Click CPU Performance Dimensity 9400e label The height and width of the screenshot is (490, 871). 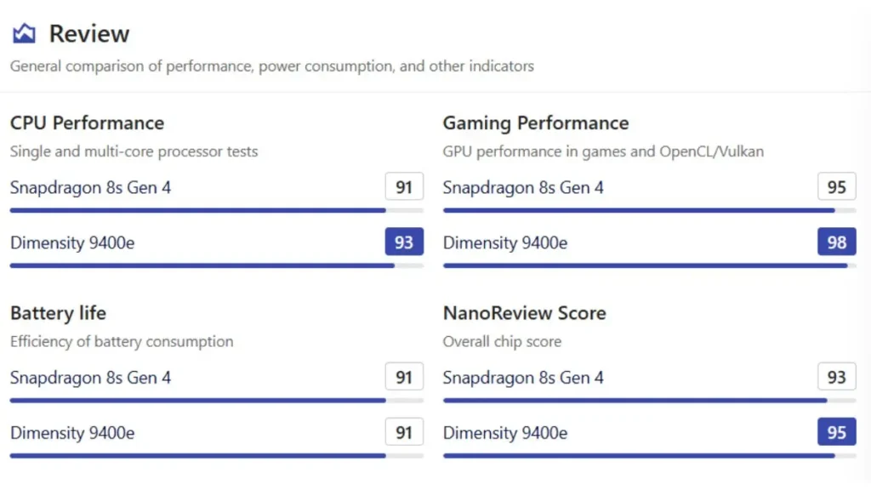[x=72, y=242]
